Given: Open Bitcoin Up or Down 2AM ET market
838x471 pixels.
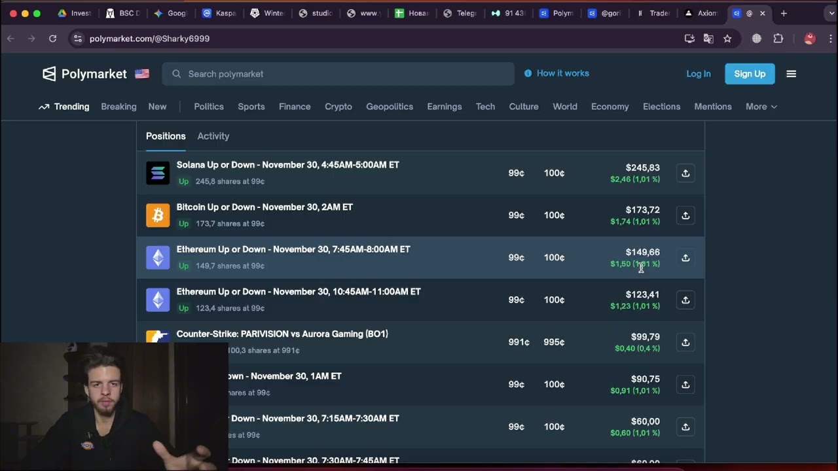Looking at the screenshot, I should point(264,207).
